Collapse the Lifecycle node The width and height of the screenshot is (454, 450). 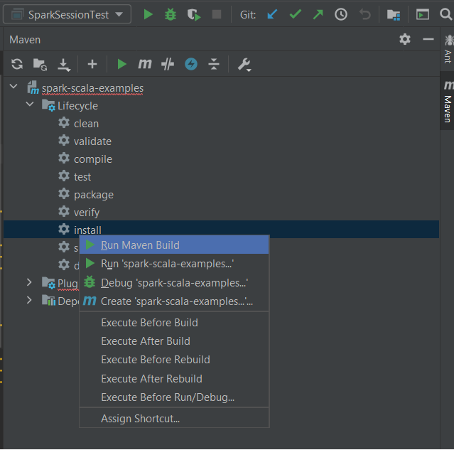(x=30, y=104)
